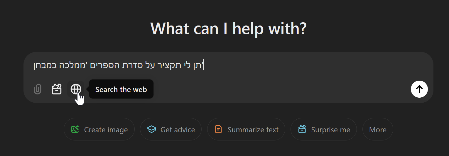The image size is (449, 156).
Task: Click the green picture icon on Create image
Action: click(75, 129)
